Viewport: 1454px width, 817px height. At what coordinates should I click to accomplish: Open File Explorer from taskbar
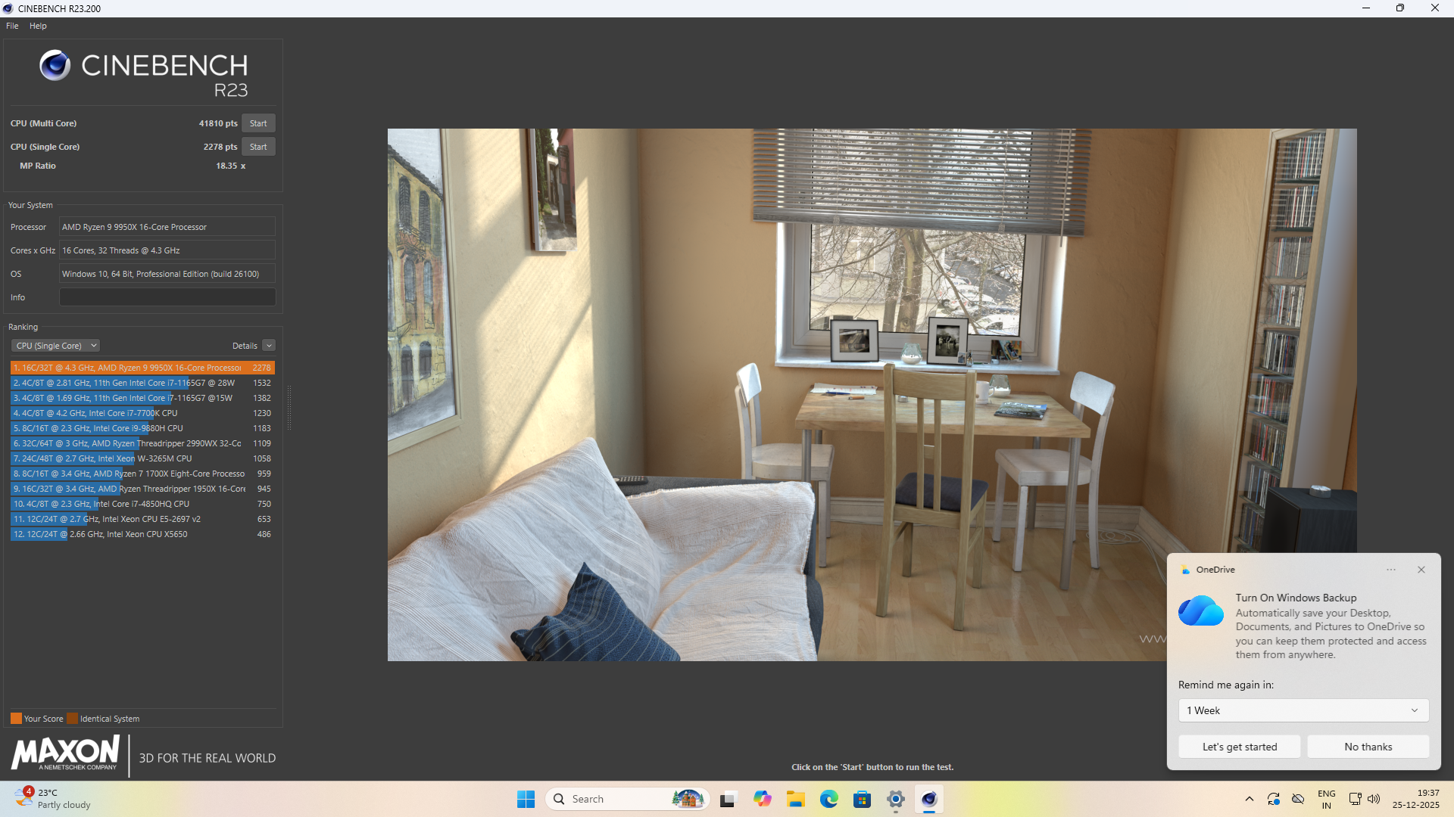[795, 799]
